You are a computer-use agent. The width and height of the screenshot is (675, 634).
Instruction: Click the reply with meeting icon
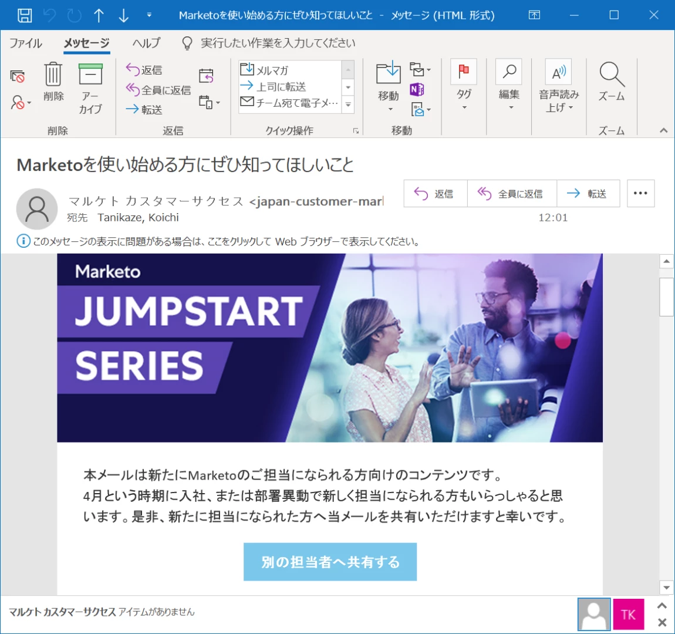(206, 76)
